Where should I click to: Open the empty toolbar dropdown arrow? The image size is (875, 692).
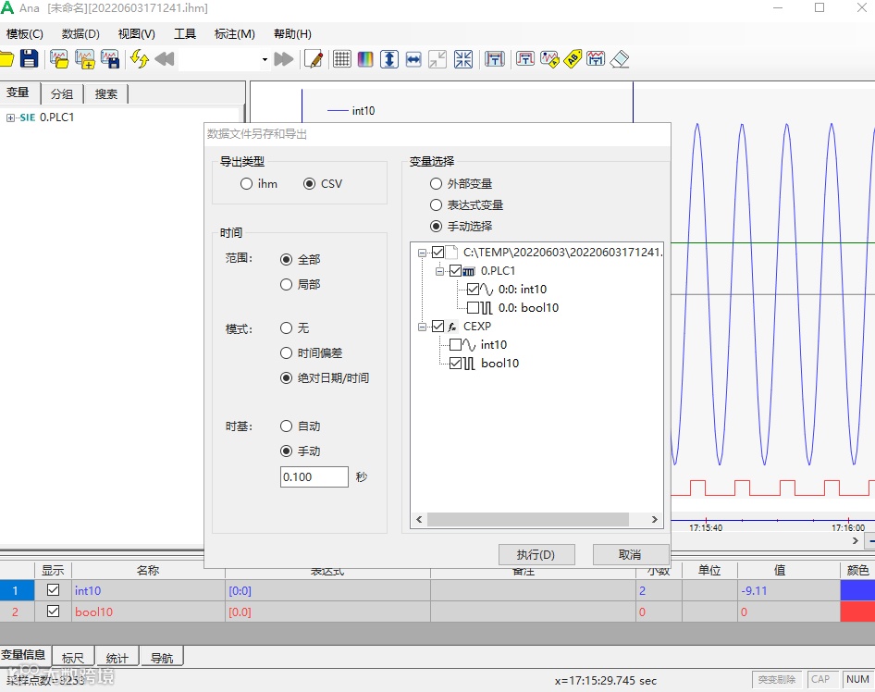pos(265,59)
